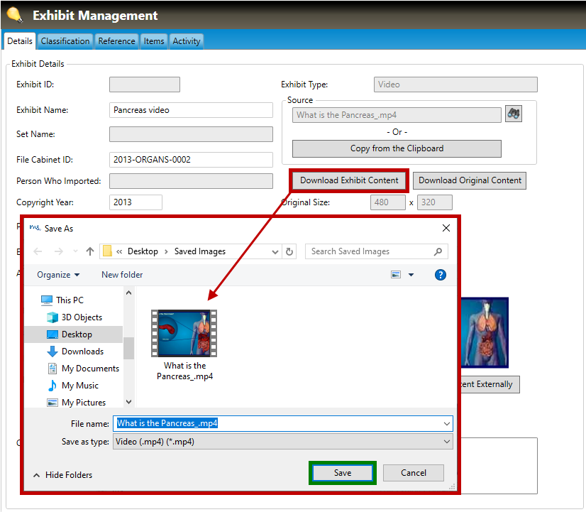Expand the address bar path history dropdown

tap(276, 251)
